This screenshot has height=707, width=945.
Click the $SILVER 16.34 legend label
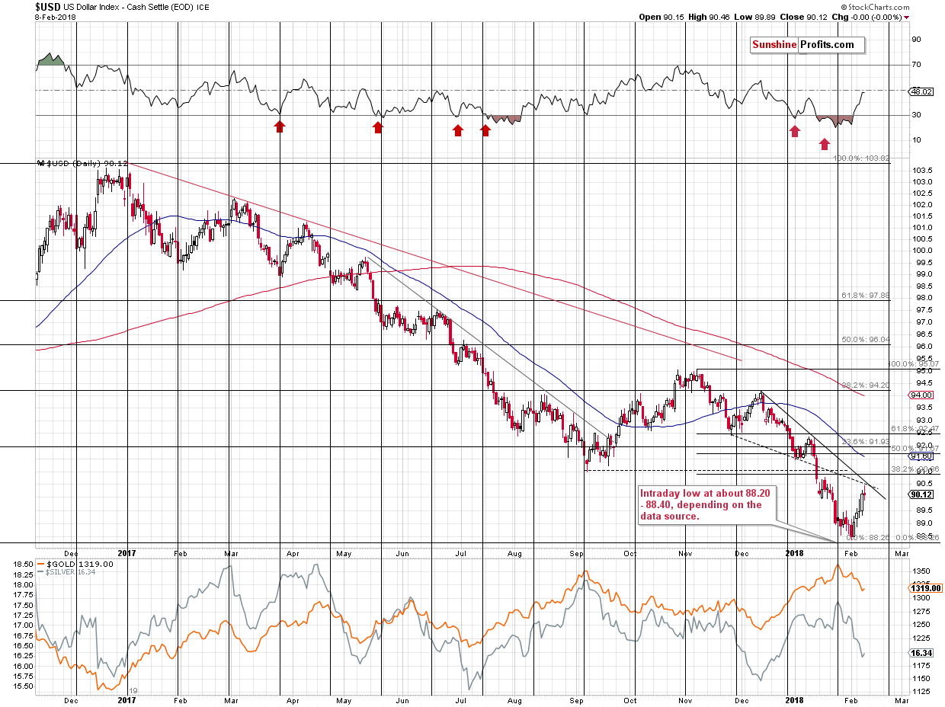(x=66, y=572)
